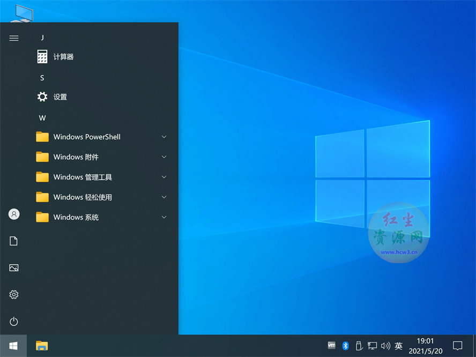476x357 pixels.
Task: Open Pictures from the Start sidebar
Action: point(14,267)
